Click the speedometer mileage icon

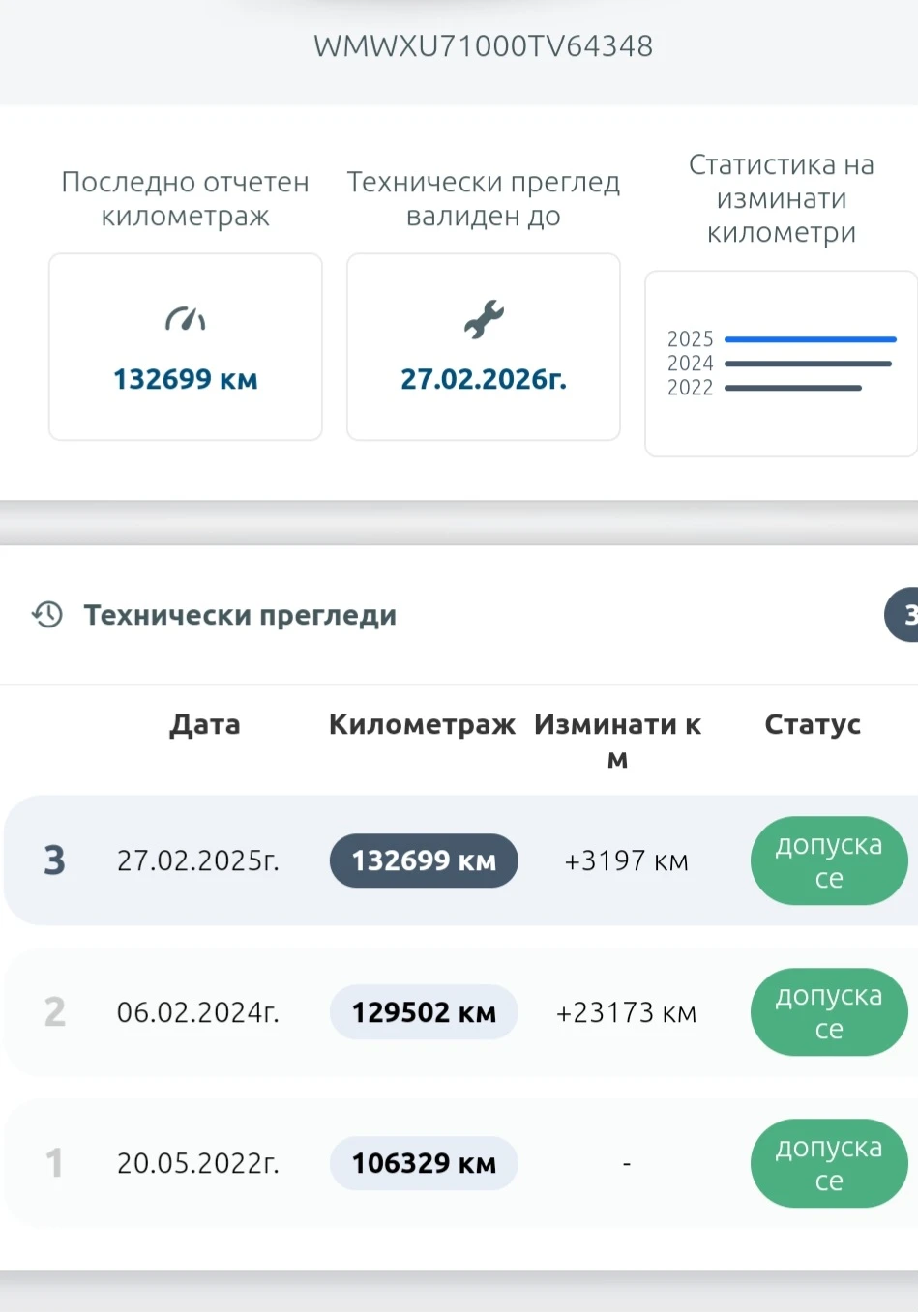[185, 318]
